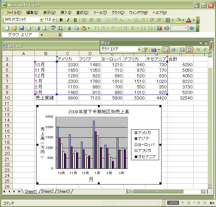Screen dimensions: 216x207
Task: Switch to the Sheet3 tab
Action: [x=64, y=191]
